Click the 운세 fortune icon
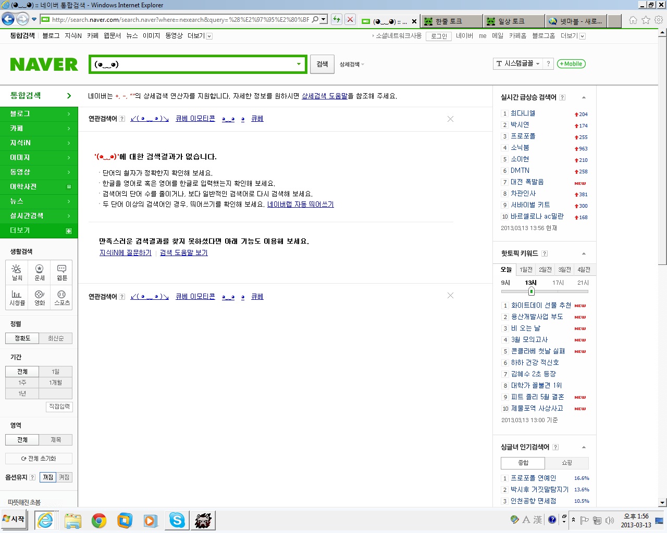The height and width of the screenshot is (533, 667). (x=39, y=272)
